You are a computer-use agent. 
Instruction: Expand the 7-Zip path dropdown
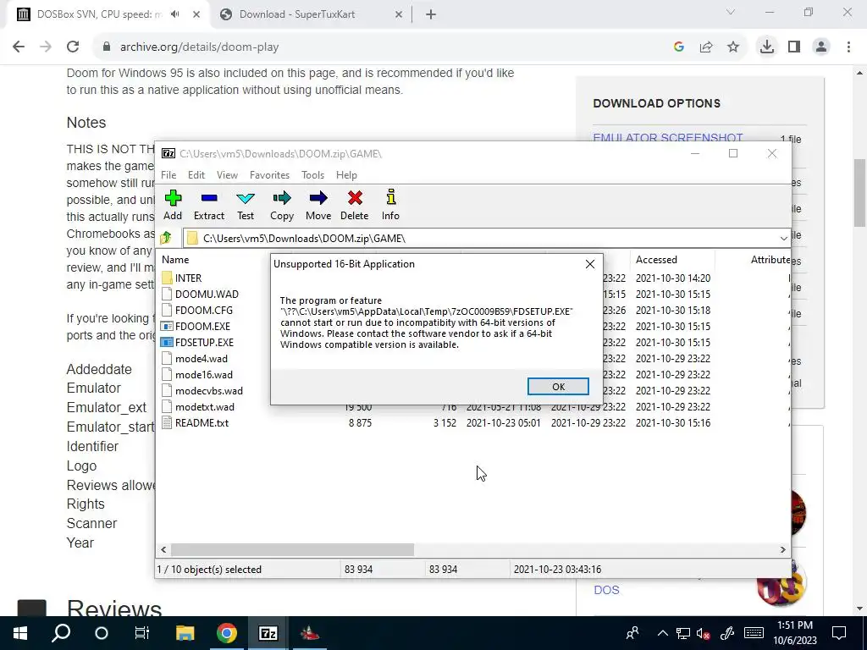783,238
